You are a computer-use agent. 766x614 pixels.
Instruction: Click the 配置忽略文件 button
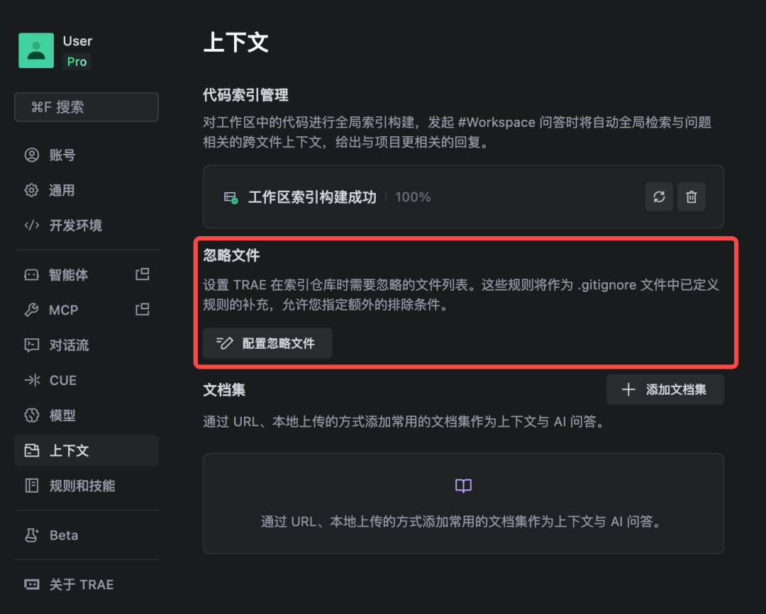(267, 344)
